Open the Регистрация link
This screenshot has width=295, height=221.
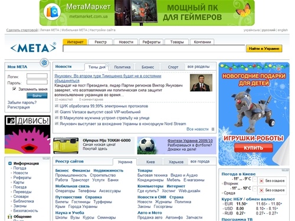18,107
